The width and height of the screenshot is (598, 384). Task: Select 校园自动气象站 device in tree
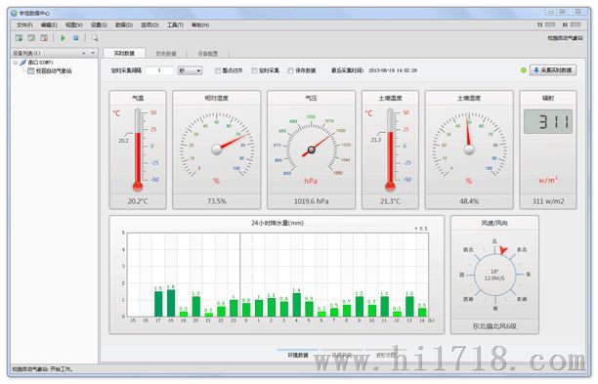tap(54, 71)
